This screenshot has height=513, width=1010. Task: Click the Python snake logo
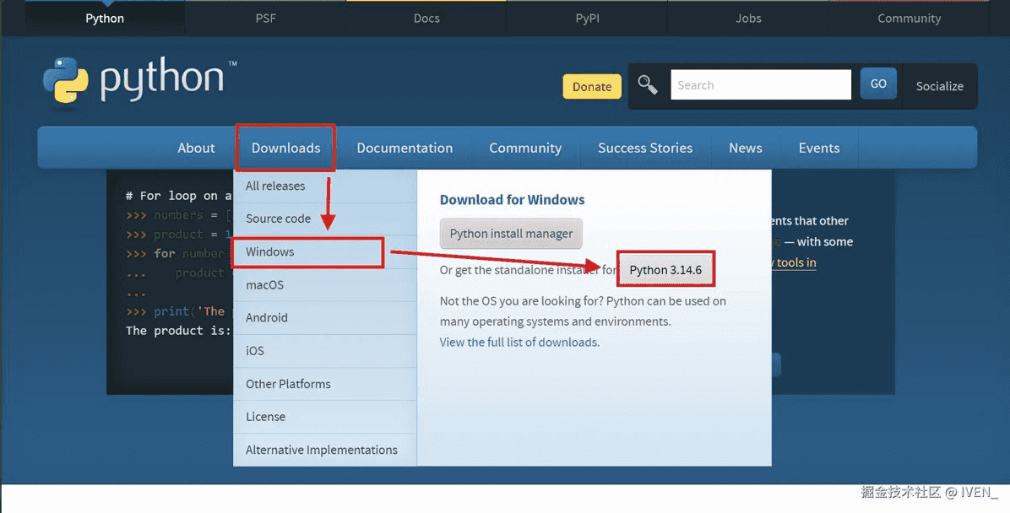(x=66, y=80)
